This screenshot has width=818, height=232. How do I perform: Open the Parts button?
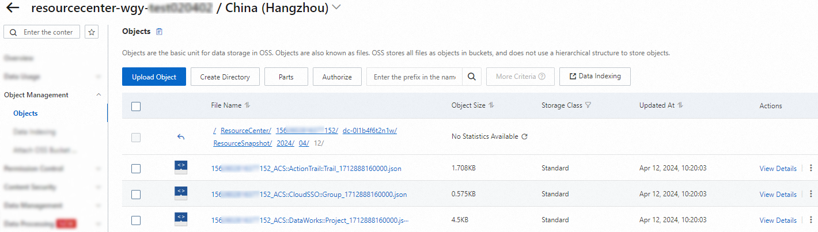[x=286, y=77]
